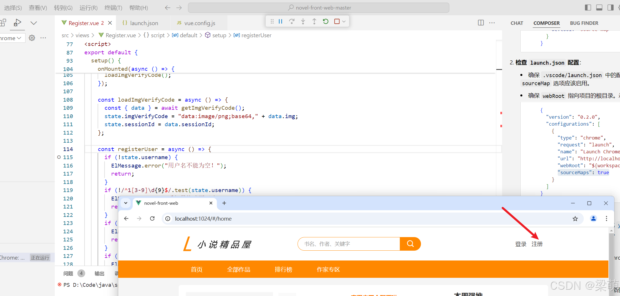
Task: Open Chrome profile icon
Action: [593, 219]
